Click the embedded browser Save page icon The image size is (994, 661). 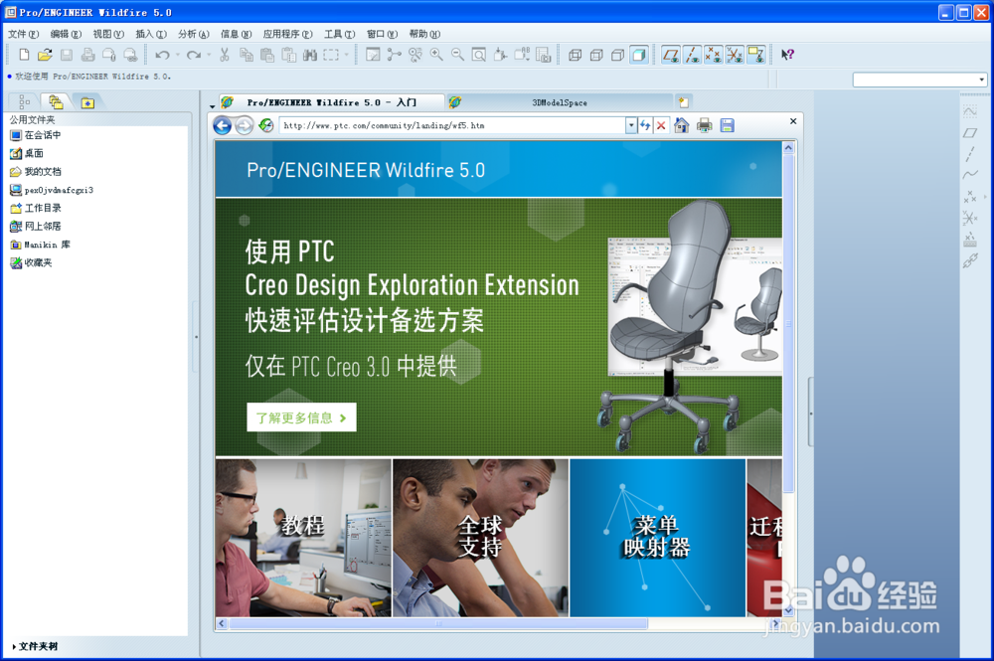tap(728, 125)
